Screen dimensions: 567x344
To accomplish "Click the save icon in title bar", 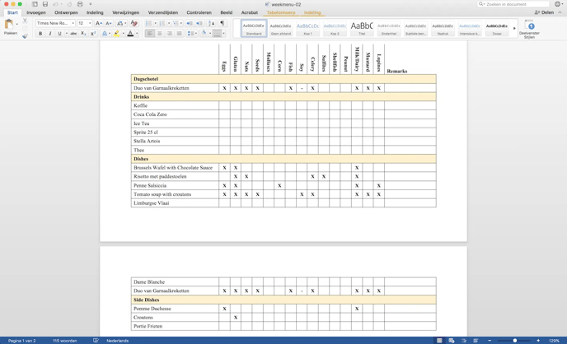I will click(45, 4).
